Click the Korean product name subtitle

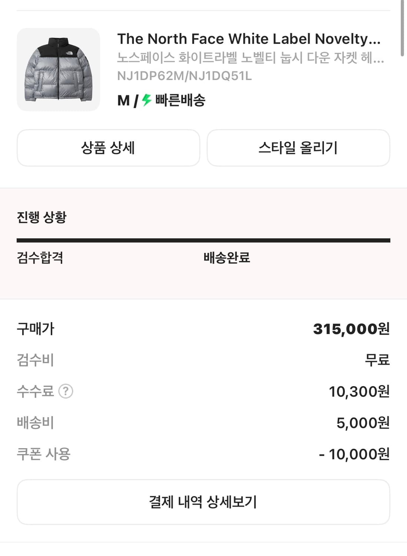pyautogui.click(x=250, y=58)
